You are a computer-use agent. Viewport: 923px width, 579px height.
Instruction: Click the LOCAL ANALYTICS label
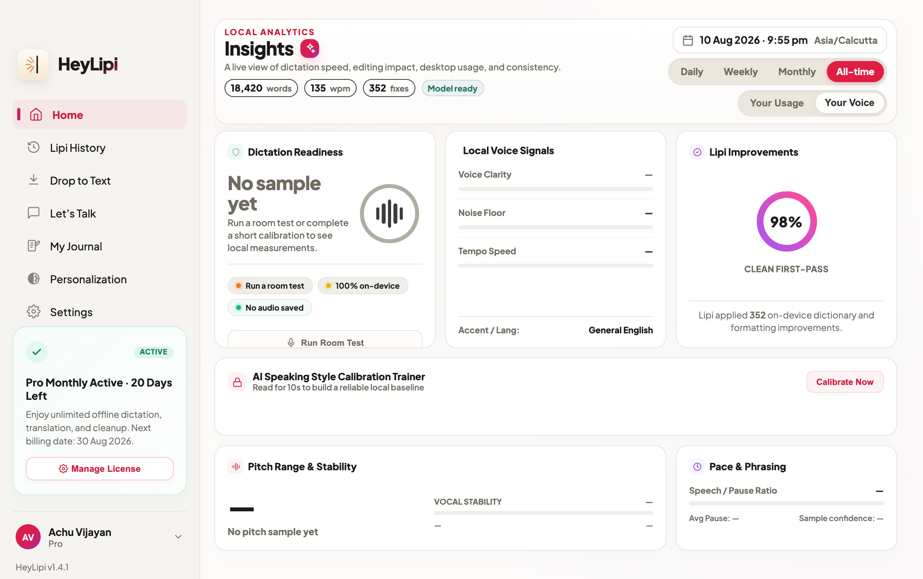click(269, 32)
